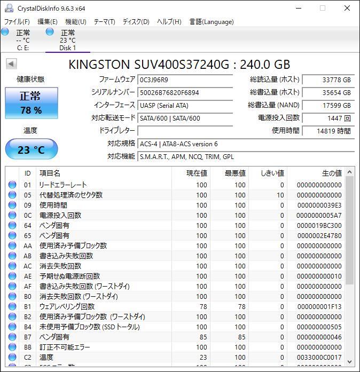Viewport: 360px width, 372px height.
Task: Click status orb of 0C 電源投入回数 row
Action: click(x=12, y=215)
